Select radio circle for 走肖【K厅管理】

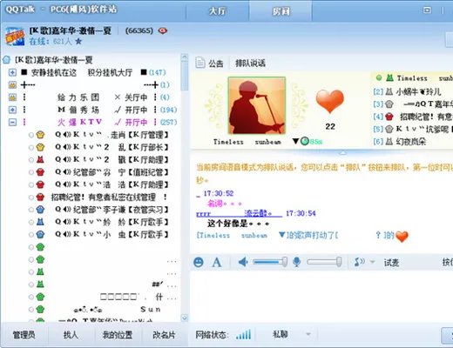(x=31, y=135)
